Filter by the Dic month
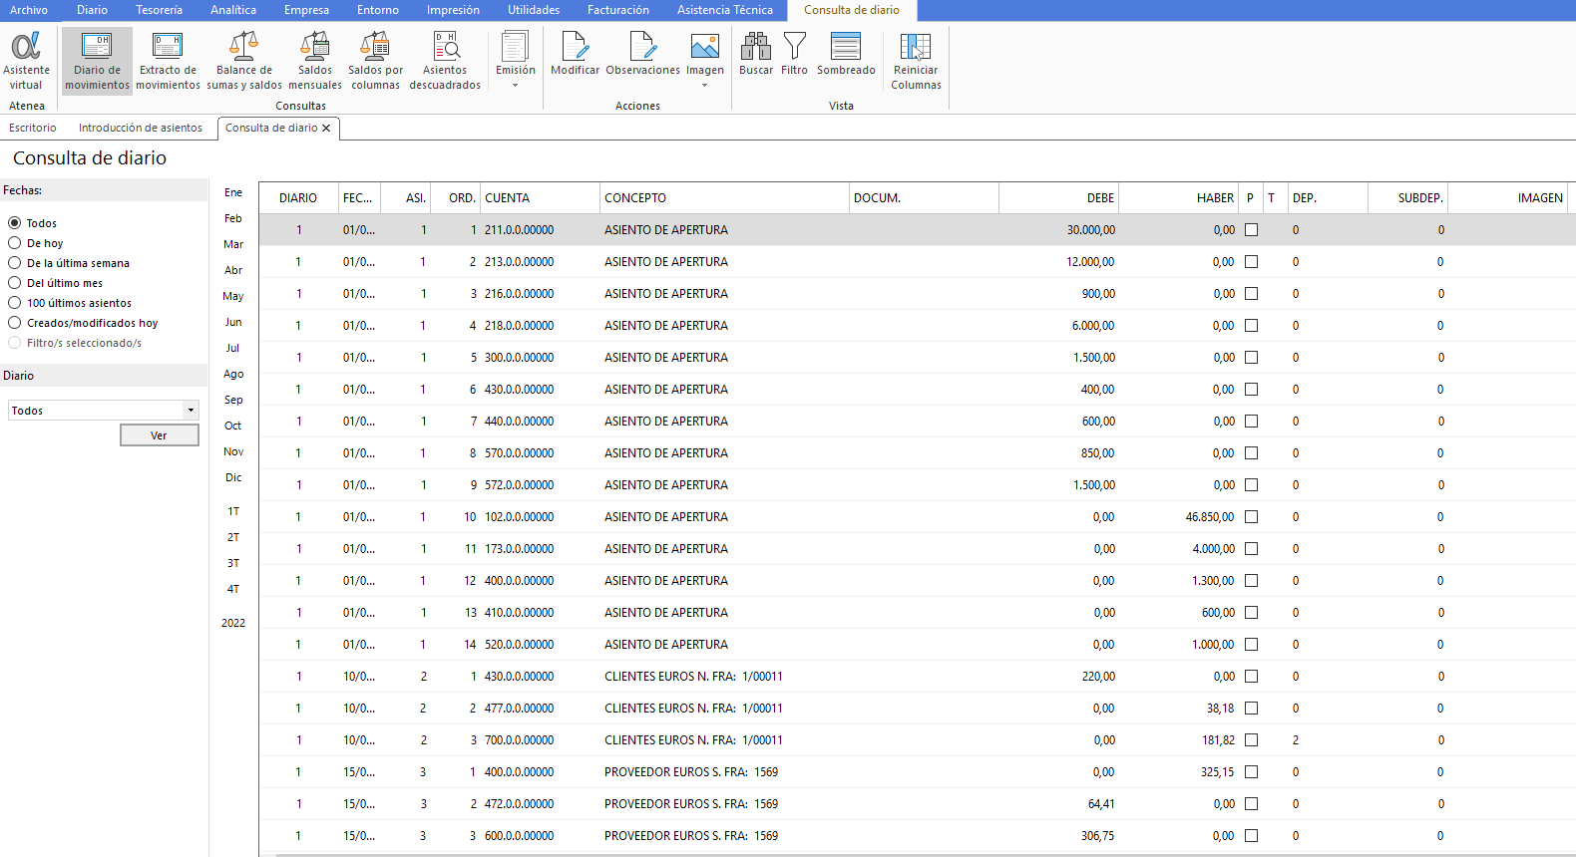The width and height of the screenshot is (1576, 857). (x=233, y=477)
